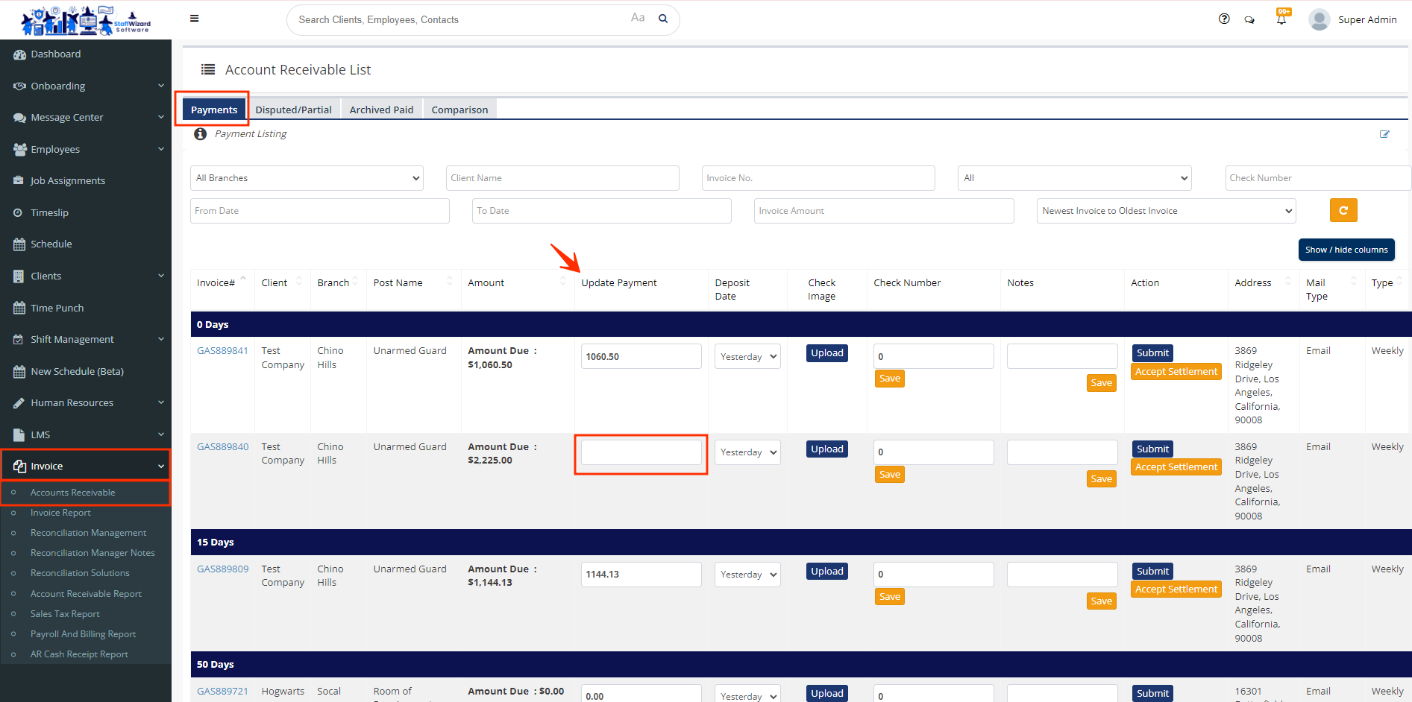Click the Super Admin avatar icon
The image size is (1412, 702).
(1319, 20)
